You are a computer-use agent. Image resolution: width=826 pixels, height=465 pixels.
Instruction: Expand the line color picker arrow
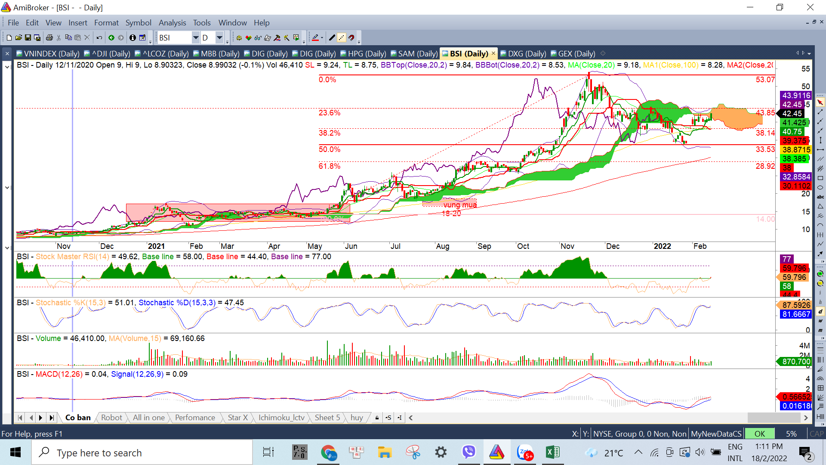coord(322,38)
